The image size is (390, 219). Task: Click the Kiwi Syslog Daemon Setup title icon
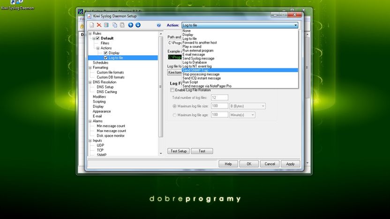(x=89, y=16)
